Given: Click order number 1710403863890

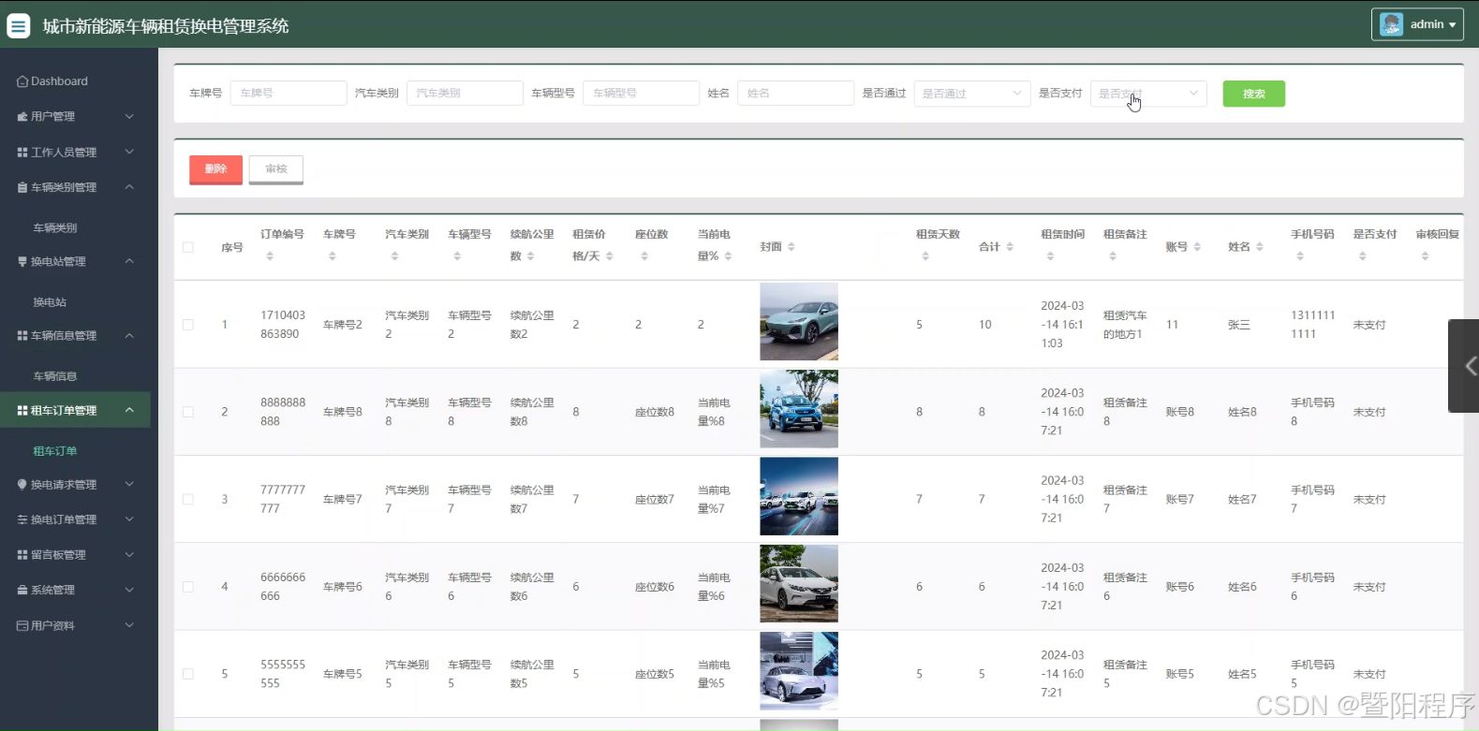Looking at the screenshot, I should point(283,325).
